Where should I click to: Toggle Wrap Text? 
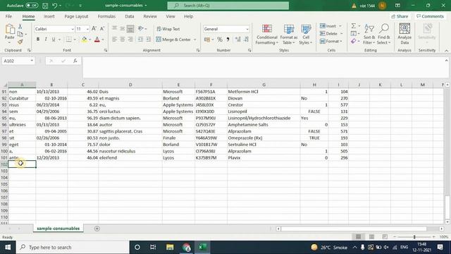(168, 29)
